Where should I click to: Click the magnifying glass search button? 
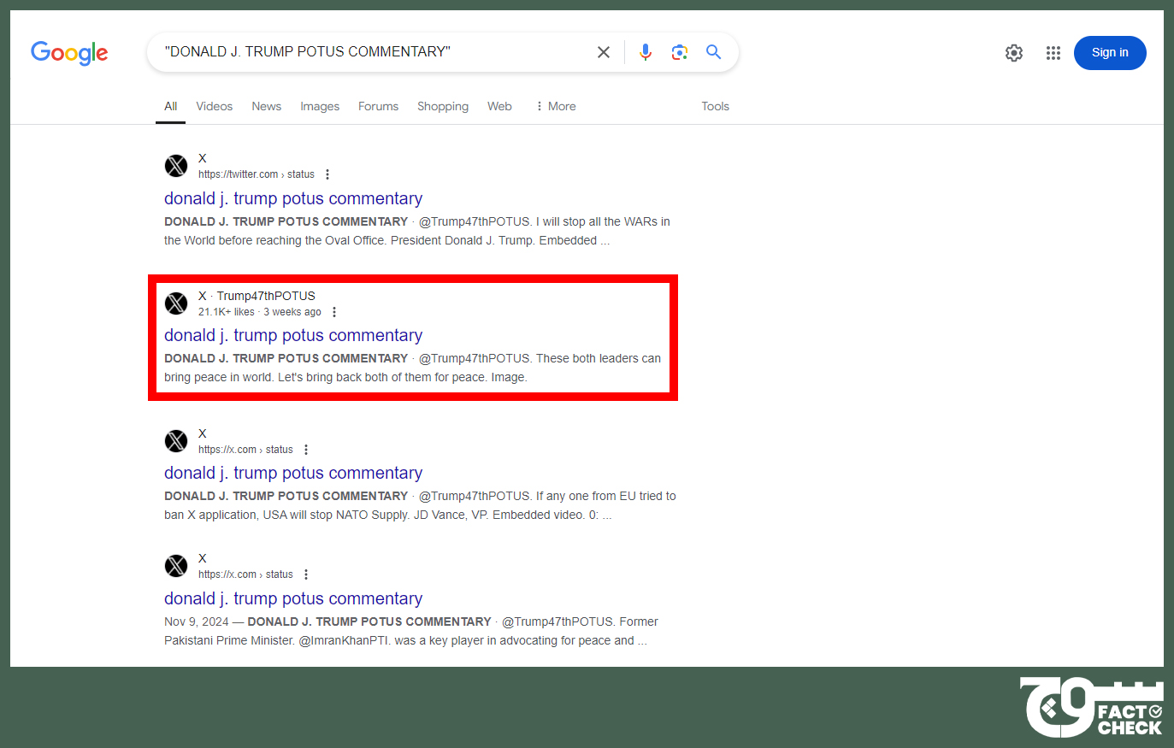click(713, 52)
